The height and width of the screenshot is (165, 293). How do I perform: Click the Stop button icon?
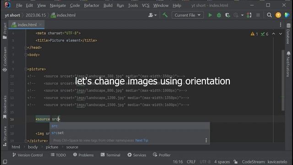click(258, 15)
